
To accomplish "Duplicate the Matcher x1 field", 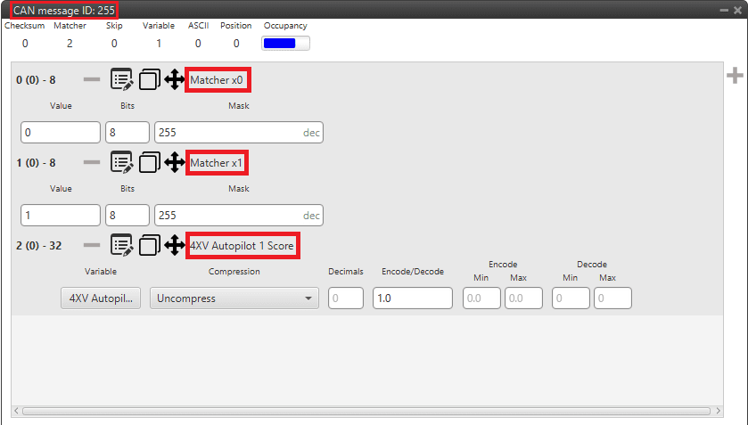I will click(150, 163).
